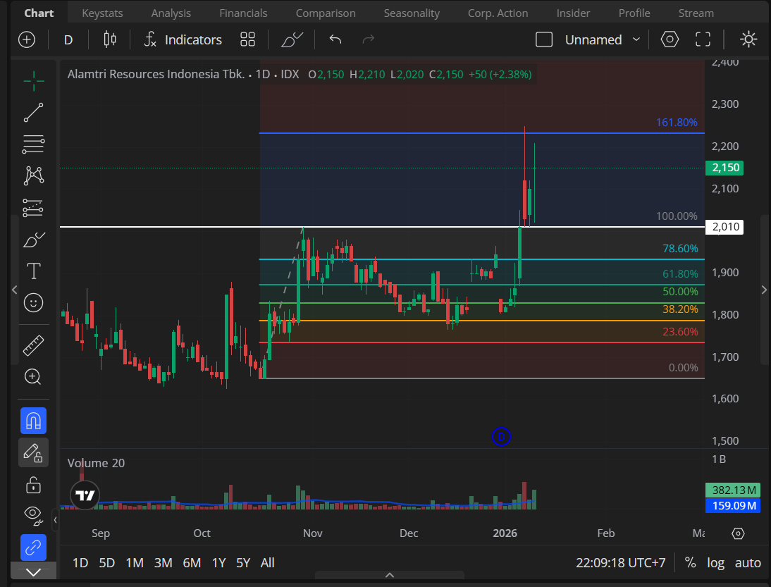Undo the last chart action

click(335, 39)
